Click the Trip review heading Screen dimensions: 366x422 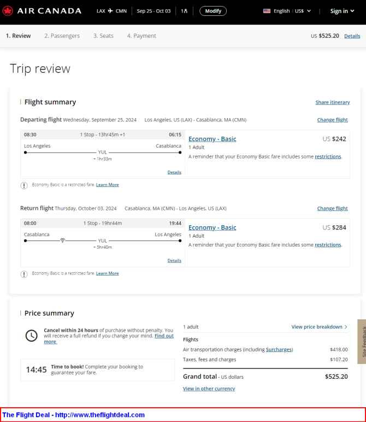tap(40, 69)
